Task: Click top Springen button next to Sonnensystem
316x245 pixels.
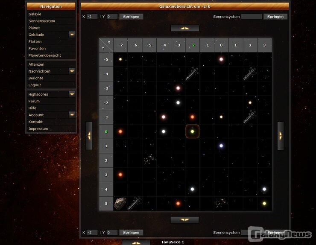Action: (x=275, y=17)
